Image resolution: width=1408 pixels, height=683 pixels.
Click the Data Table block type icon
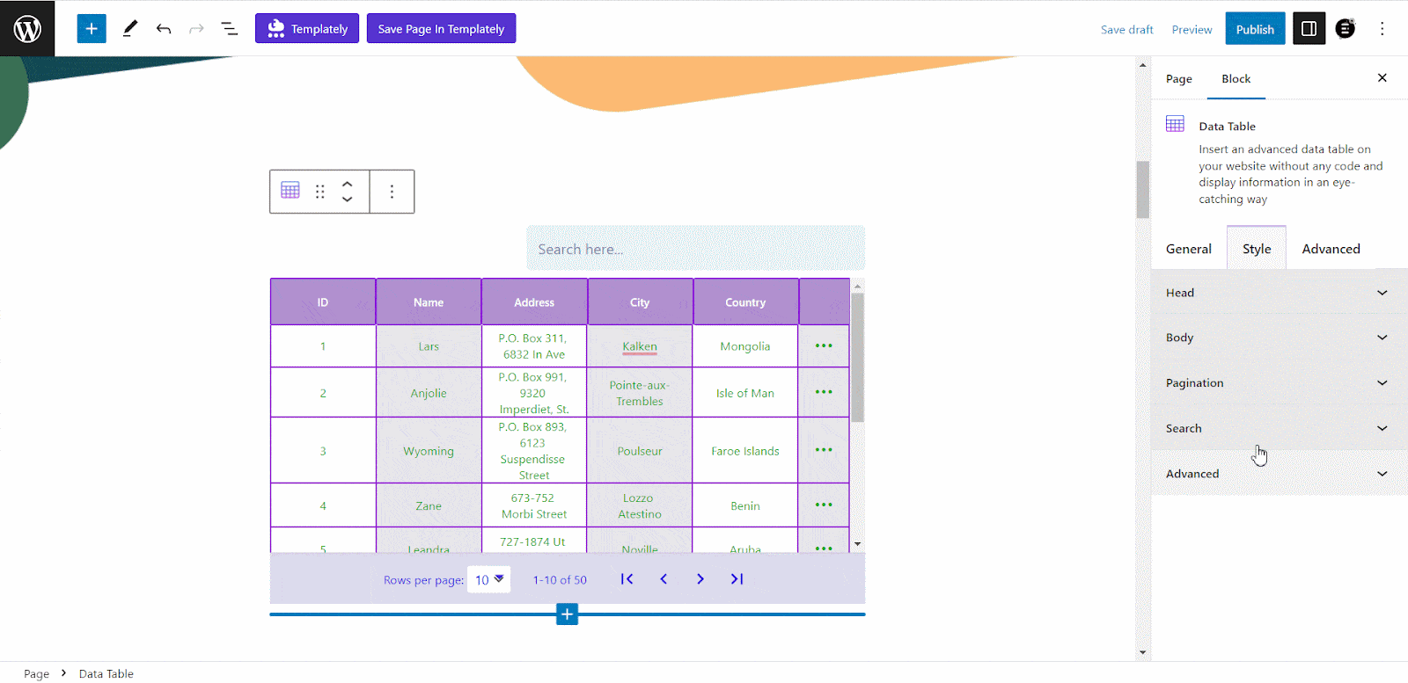tap(290, 191)
